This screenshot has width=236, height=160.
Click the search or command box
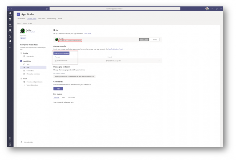tap(115, 9)
